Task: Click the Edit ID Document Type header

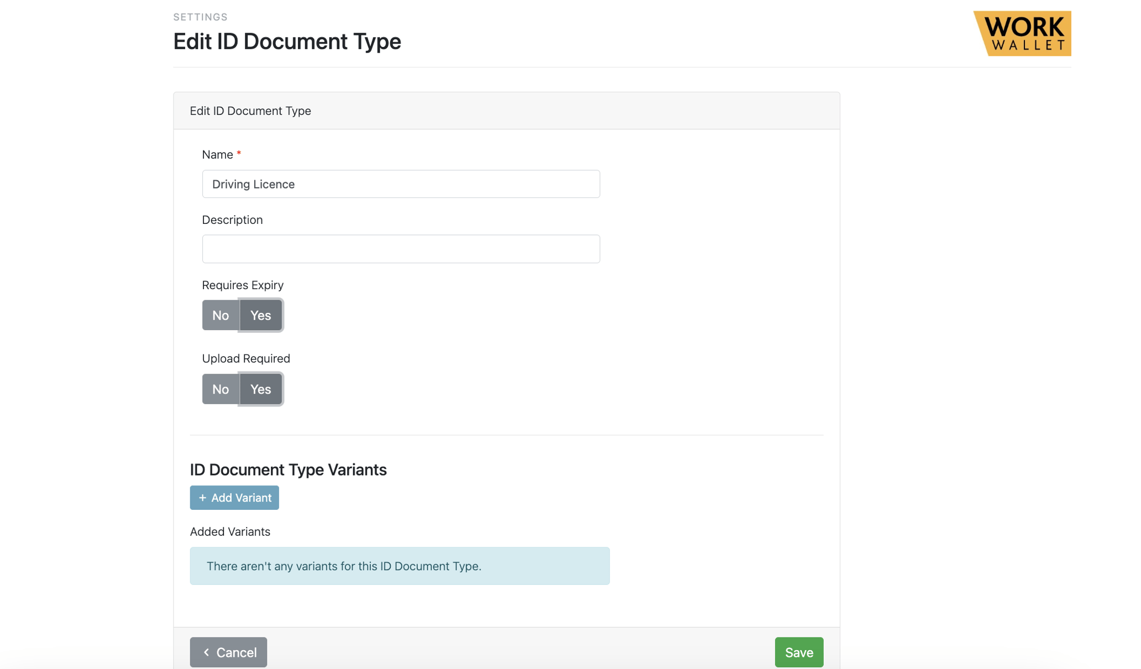Action: [x=287, y=41]
